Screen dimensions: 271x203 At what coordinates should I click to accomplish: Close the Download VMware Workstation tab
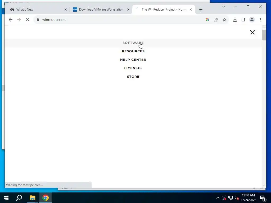(x=128, y=10)
